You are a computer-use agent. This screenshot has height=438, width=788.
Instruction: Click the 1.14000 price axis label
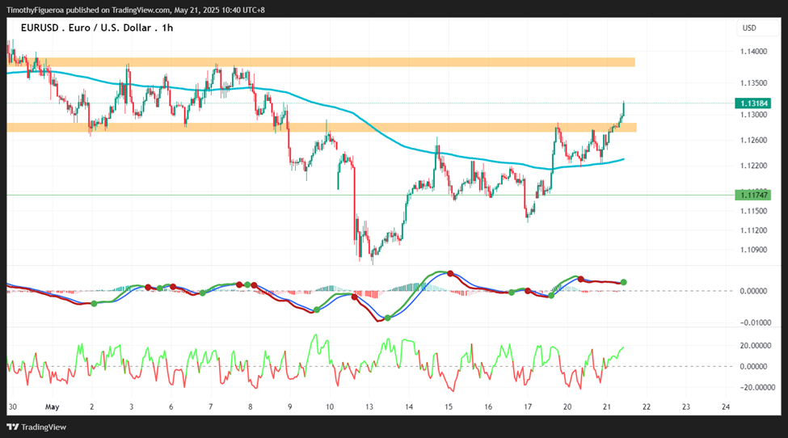(753, 52)
